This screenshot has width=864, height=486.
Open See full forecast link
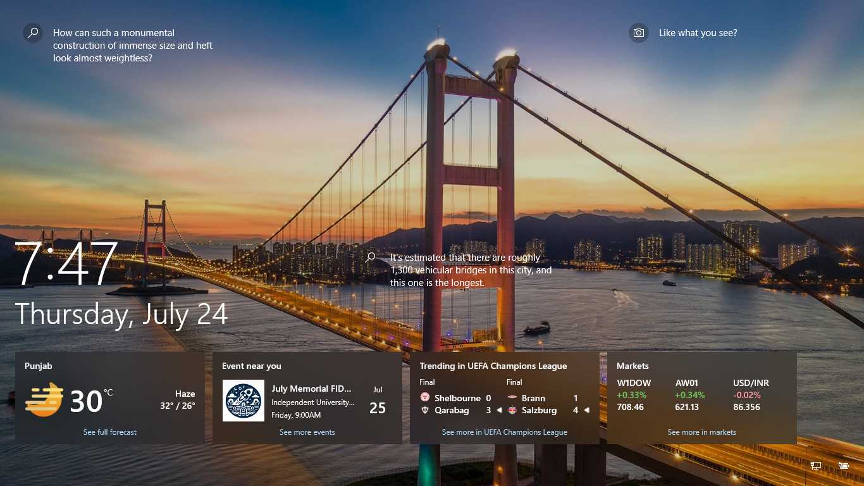pos(110,432)
